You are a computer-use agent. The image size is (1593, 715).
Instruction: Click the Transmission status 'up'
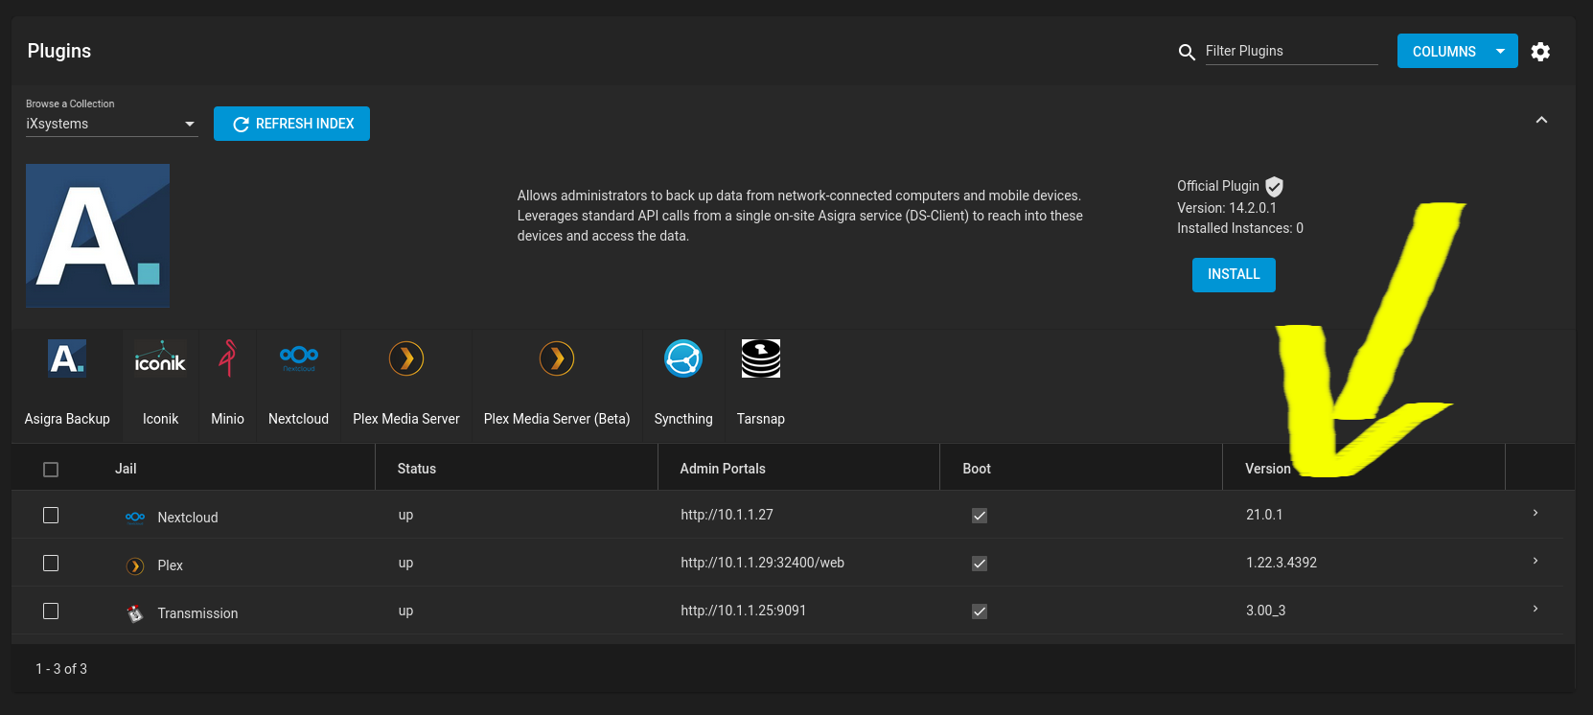tap(405, 611)
